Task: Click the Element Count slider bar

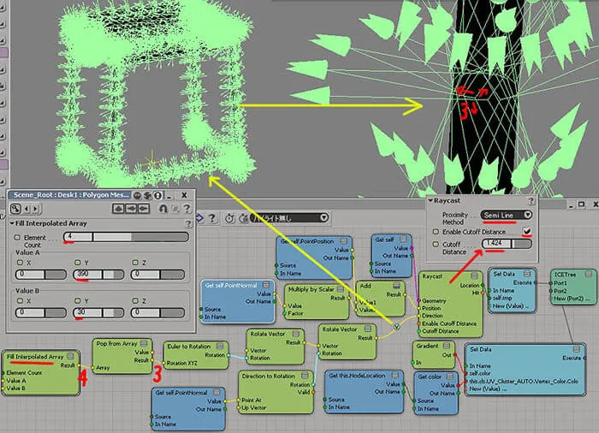Action: pos(126,237)
